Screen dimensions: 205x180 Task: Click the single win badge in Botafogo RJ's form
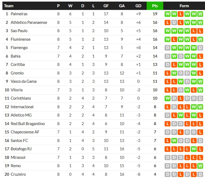pos(194,149)
